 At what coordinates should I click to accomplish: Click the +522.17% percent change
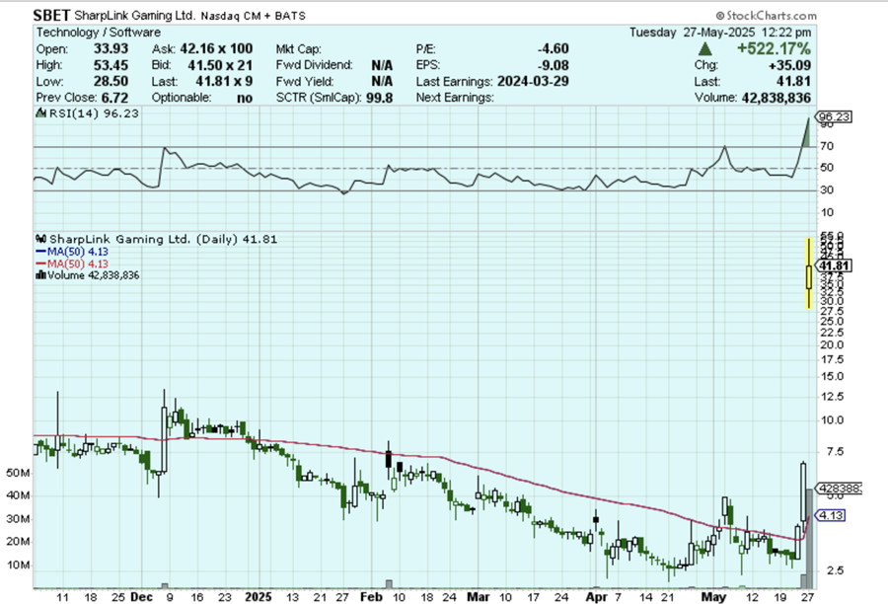coord(774,48)
